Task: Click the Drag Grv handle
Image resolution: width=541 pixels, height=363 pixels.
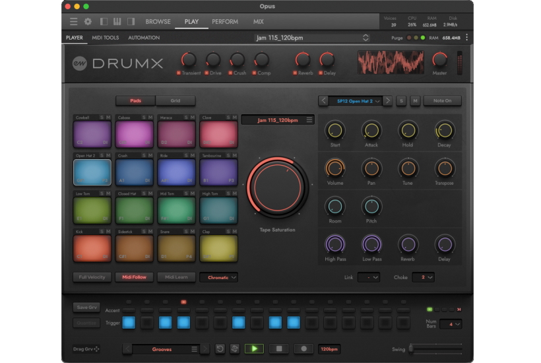Action: (86, 349)
